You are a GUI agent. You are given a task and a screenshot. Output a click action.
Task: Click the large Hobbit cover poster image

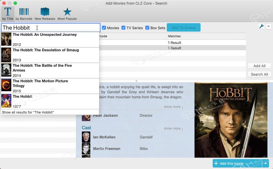(231, 120)
